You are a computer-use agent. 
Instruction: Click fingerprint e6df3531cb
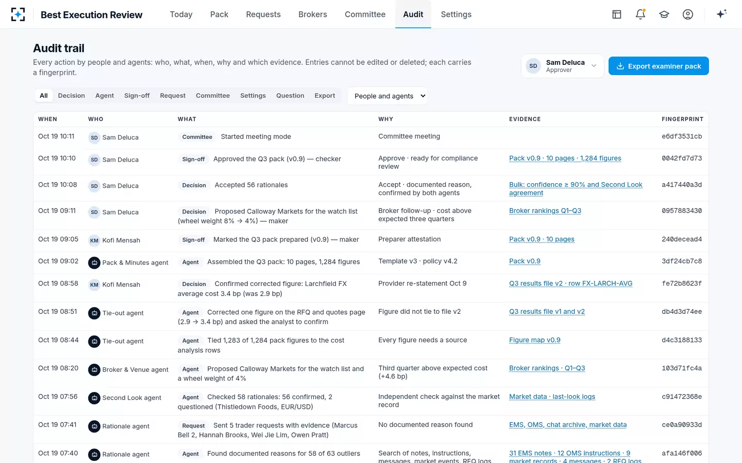[x=682, y=137]
